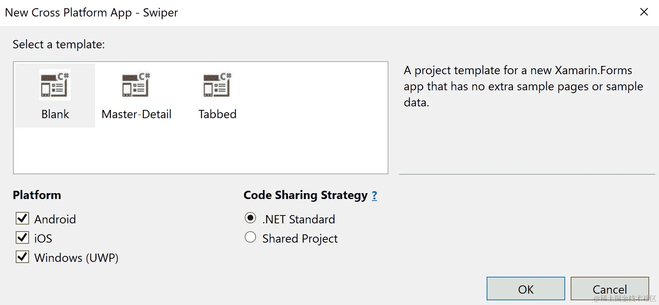Click the 'Android' checkbox label text

coord(55,219)
